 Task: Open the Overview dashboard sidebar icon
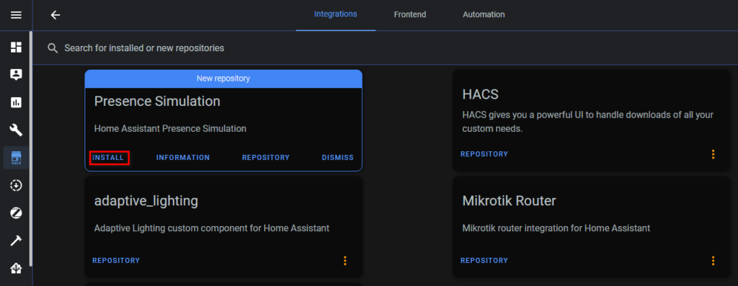[16, 47]
